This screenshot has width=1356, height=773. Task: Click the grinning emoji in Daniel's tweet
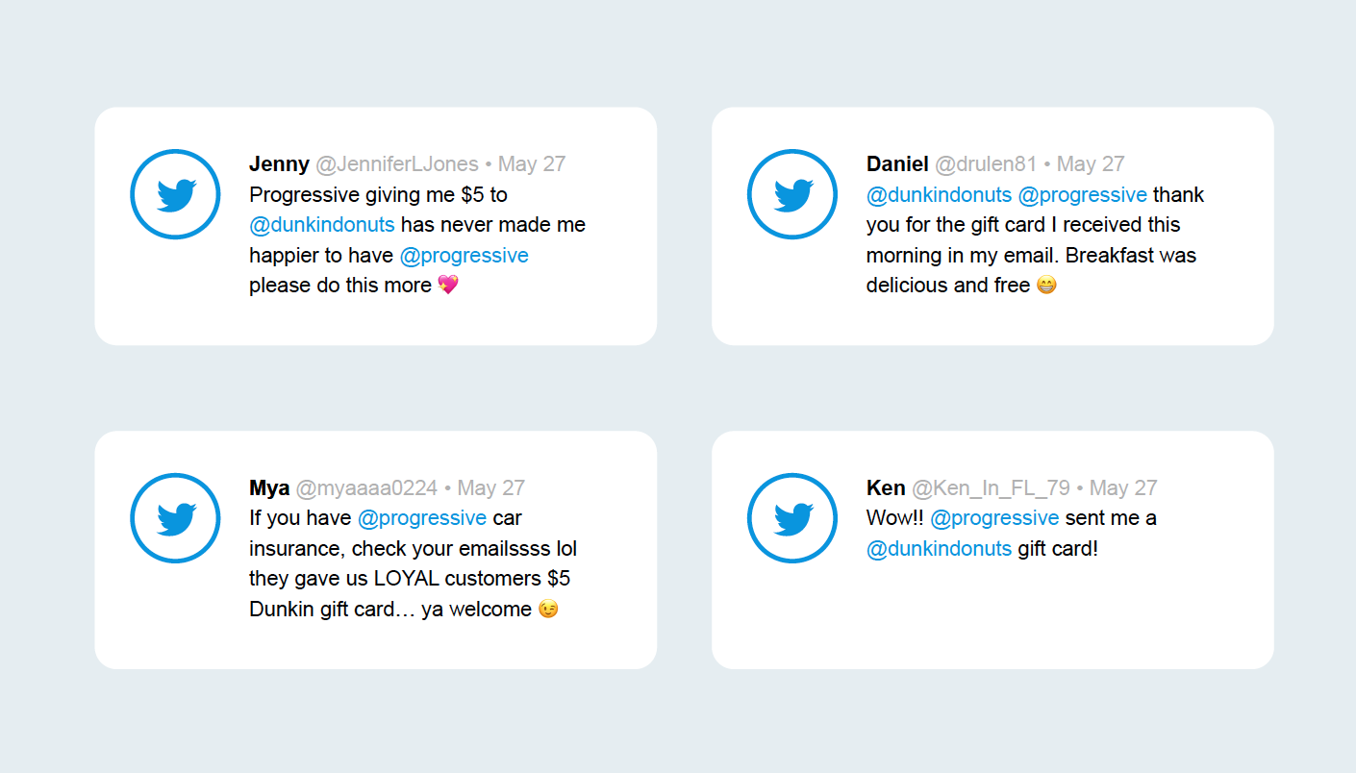tap(1046, 285)
